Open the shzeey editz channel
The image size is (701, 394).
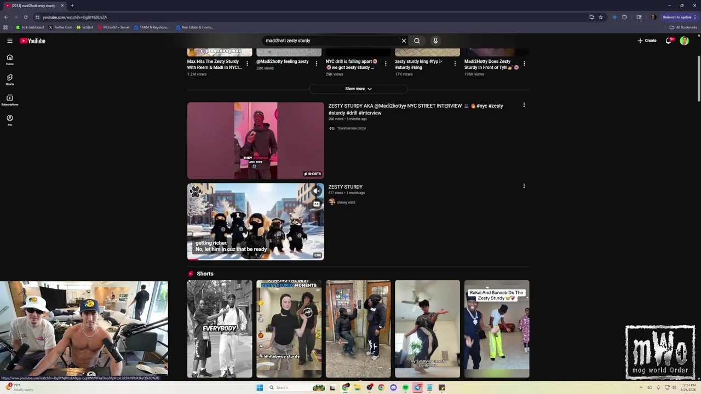coord(346,202)
